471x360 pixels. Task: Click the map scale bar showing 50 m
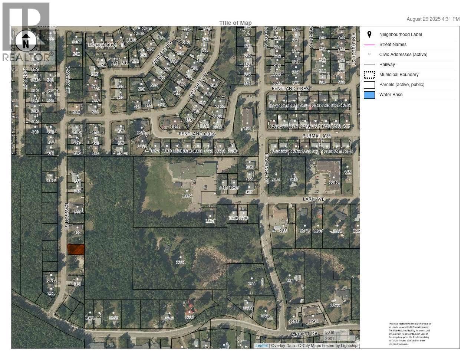pos(330,332)
